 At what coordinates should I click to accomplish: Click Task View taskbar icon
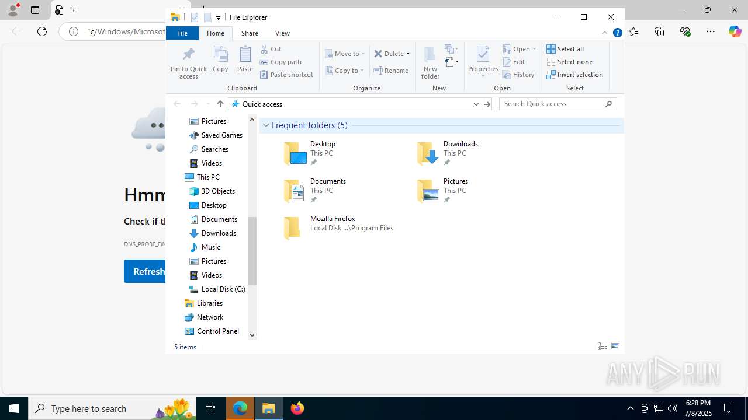click(x=210, y=408)
